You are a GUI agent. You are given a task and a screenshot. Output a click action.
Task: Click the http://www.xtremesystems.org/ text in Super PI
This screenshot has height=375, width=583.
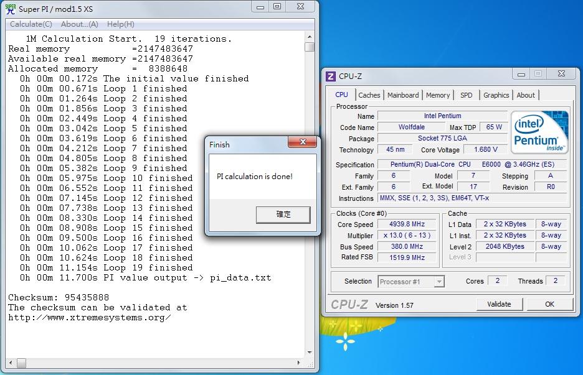coord(90,318)
